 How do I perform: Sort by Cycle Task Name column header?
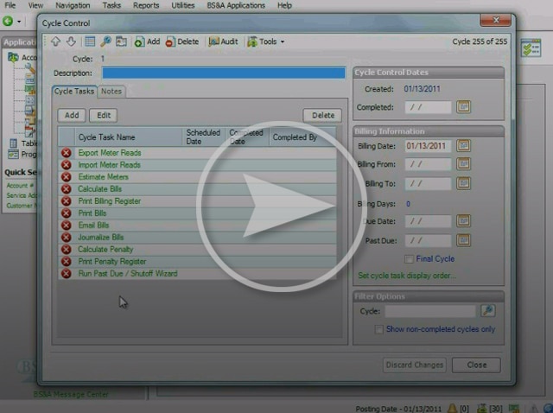129,137
